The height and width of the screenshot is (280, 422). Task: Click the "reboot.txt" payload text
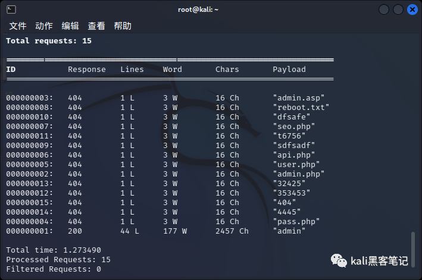[x=301, y=107]
